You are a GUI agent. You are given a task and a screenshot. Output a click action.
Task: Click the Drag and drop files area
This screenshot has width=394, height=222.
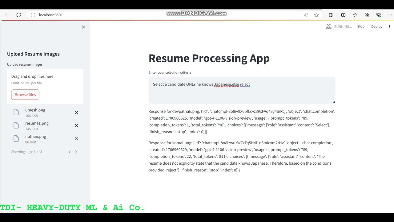point(45,86)
